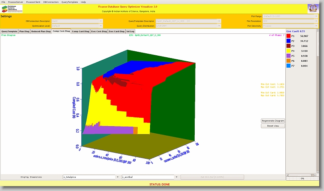324x191 pixels.
Task: Select the blue P2 plan swatch
Action: click(x=288, y=41)
